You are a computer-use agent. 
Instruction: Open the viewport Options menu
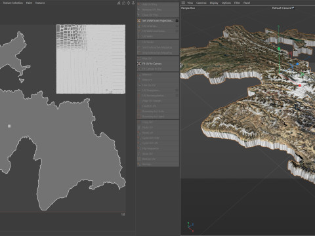pyautogui.click(x=226, y=3)
